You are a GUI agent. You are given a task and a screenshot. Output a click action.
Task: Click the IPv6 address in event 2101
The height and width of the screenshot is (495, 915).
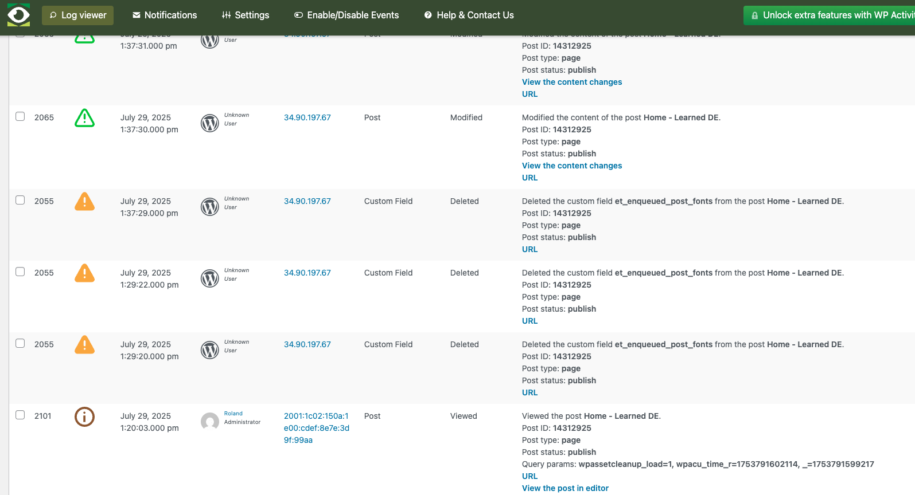pyautogui.click(x=317, y=428)
